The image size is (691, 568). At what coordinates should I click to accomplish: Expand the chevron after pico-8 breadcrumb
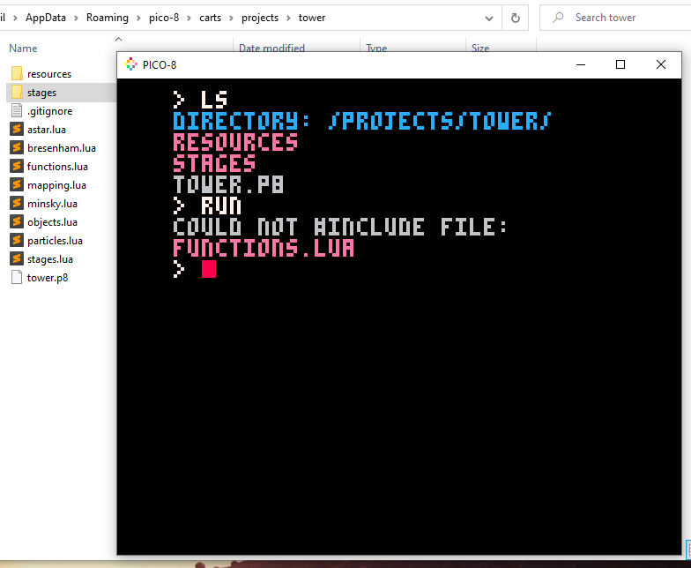click(x=189, y=18)
